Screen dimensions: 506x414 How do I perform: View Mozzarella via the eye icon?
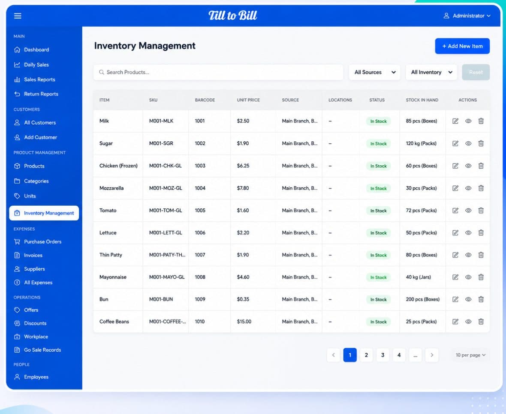(468, 188)
